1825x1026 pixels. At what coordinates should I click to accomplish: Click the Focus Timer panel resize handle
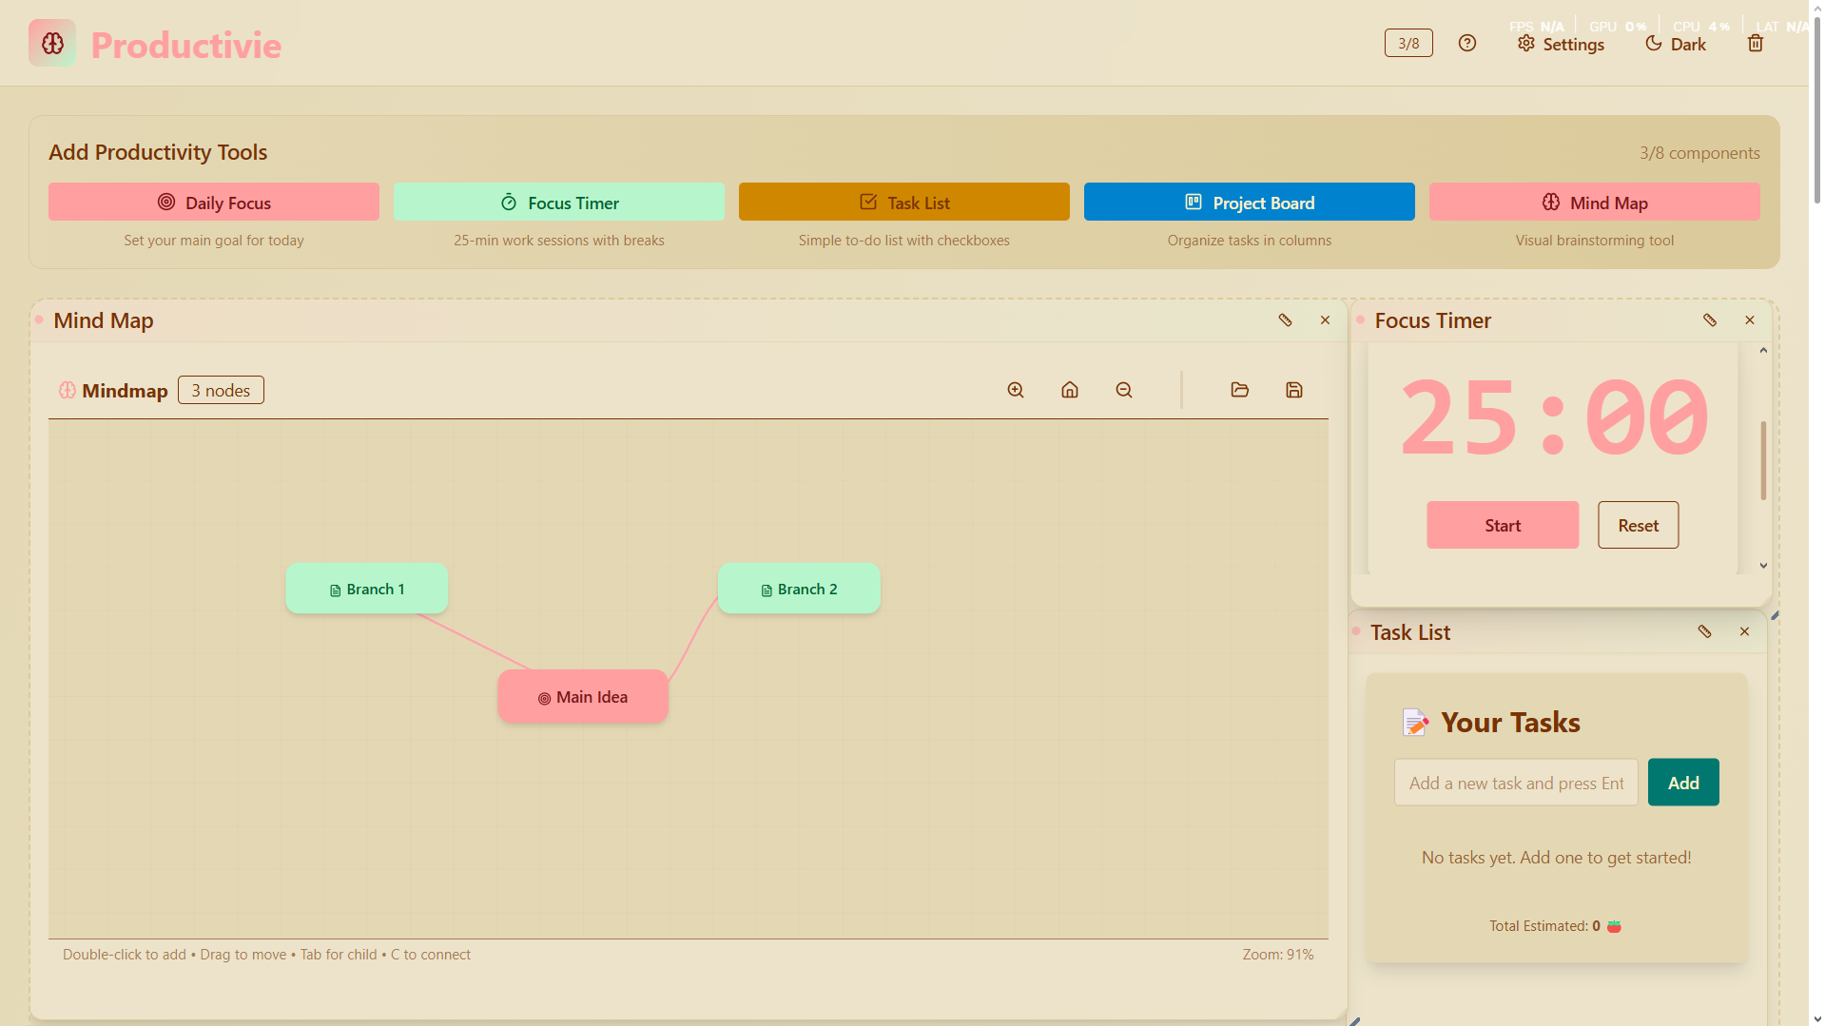click(x=1775, y=615)
